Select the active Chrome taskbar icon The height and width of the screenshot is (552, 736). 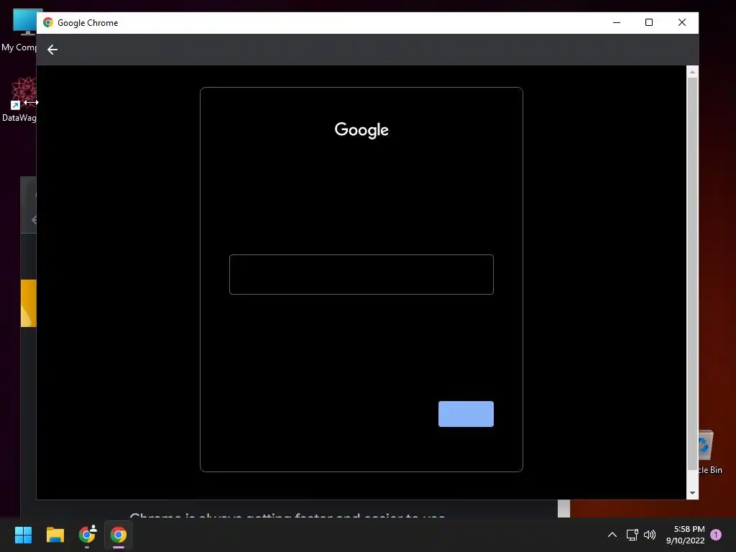click(119, 535)
